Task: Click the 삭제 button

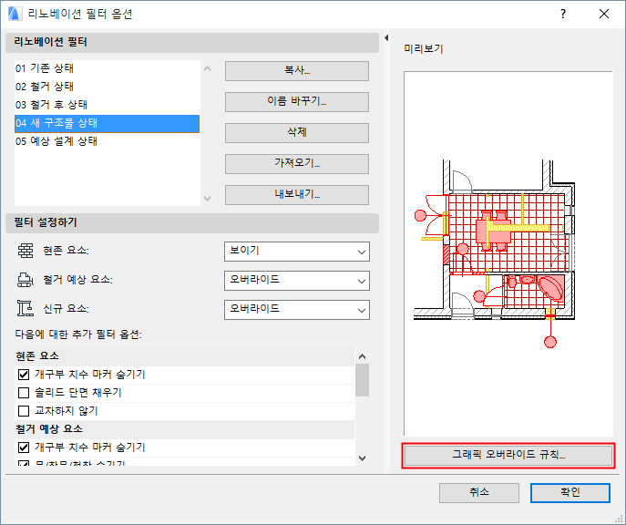Action: pos(297,132)
